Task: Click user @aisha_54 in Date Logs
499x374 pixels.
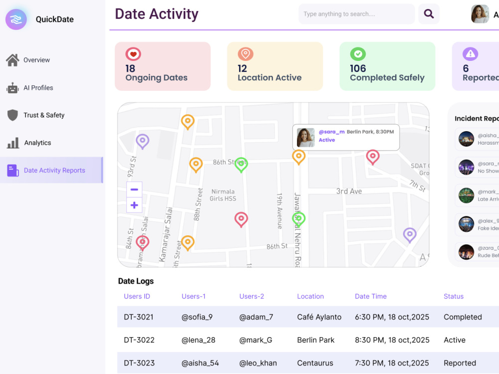Action: coord(200,363)
